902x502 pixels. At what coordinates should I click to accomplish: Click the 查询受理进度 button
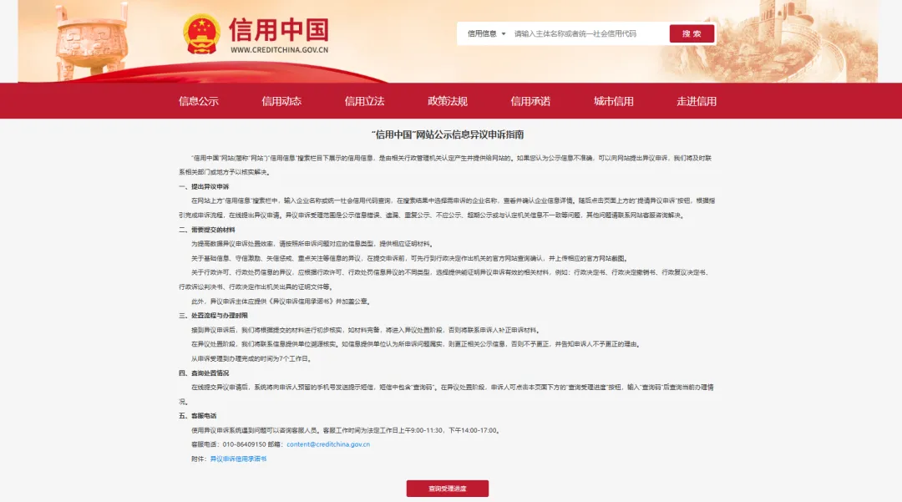pyautogui.click(x=448, y=488)
